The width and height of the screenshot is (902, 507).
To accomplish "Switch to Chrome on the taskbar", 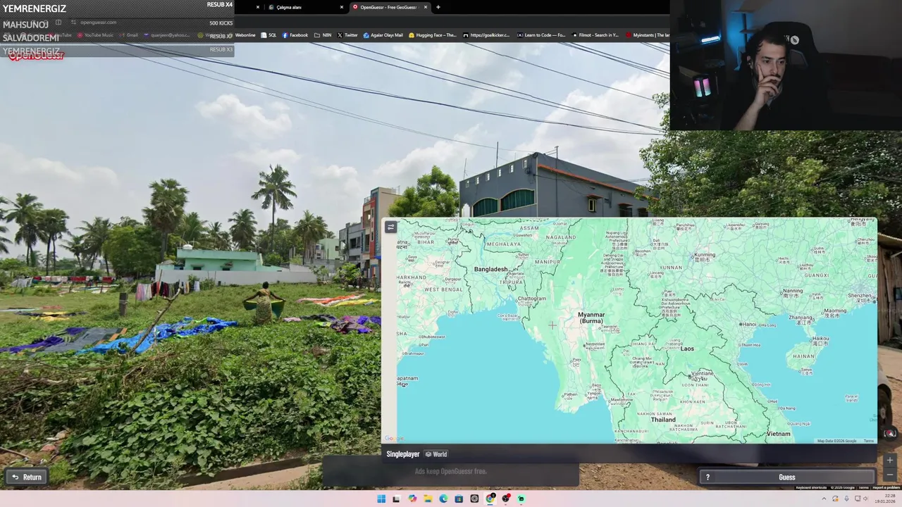I will click(490, 499).
